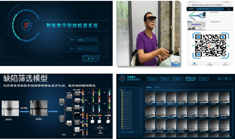235x139 pixels.
Task: Select the home tab in mobile bottom bar
Action: 194,64
